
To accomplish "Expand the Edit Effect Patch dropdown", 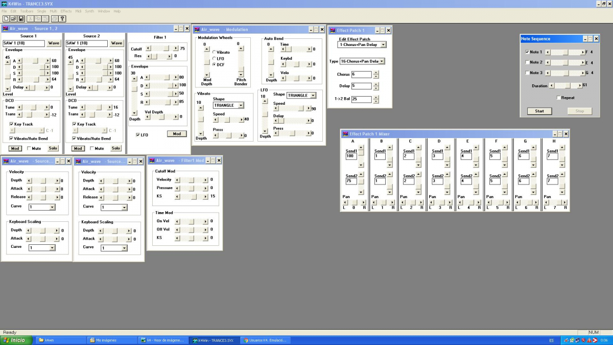I will [383, 45].
